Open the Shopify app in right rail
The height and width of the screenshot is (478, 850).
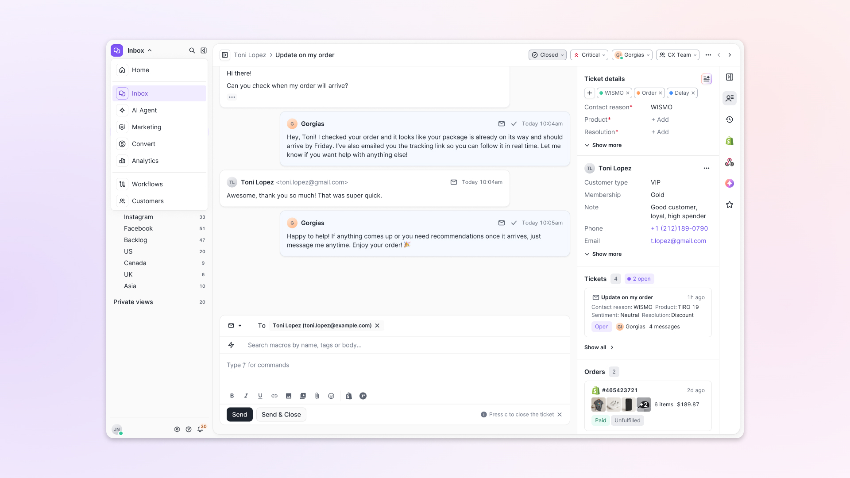(x=730, y=141)
